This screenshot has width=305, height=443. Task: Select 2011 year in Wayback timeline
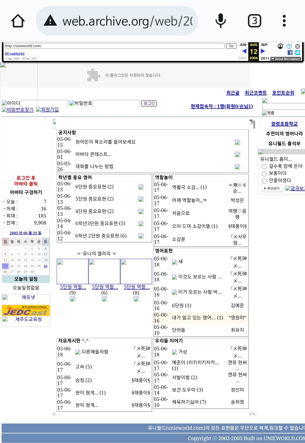pos(265,58)
